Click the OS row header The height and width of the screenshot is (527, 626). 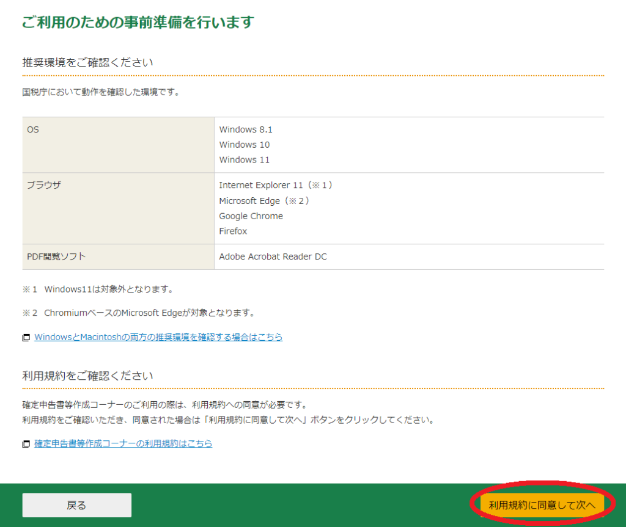pyautogui.click(x=118, y=145)
